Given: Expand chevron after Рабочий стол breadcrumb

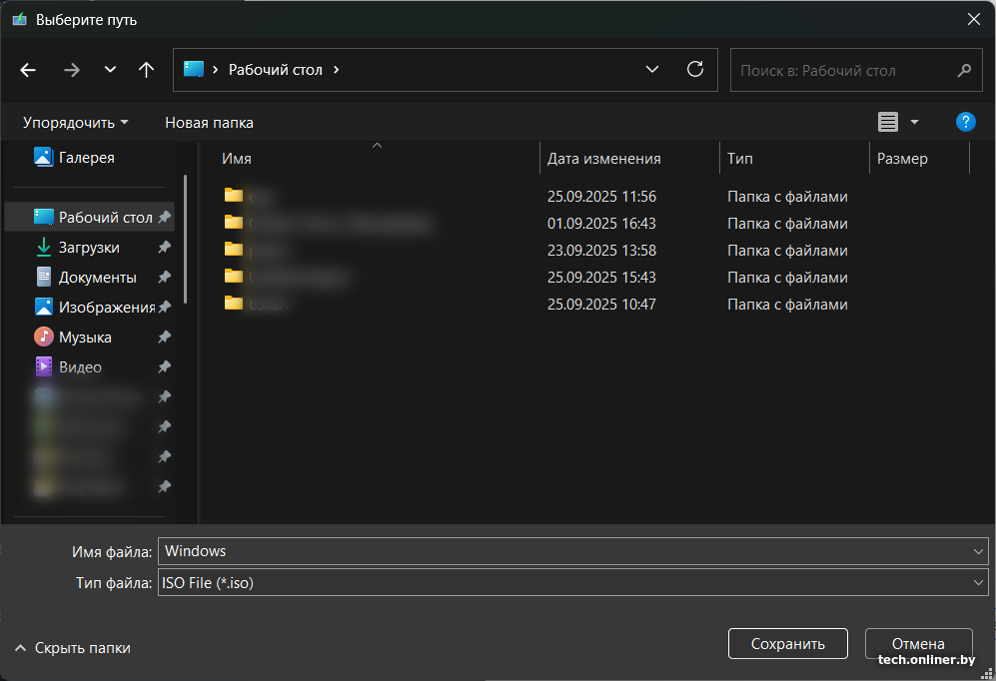Looking at the screenshot, I should [336, 69].
